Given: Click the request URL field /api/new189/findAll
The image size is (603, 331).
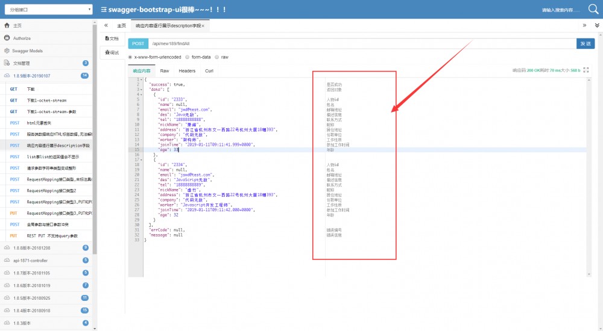Looking at the screenshot, I should [x=362, y=43].
